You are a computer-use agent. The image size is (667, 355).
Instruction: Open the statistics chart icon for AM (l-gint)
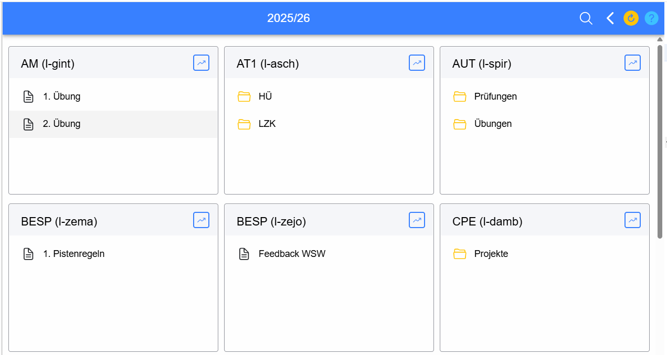pos(201,63)
